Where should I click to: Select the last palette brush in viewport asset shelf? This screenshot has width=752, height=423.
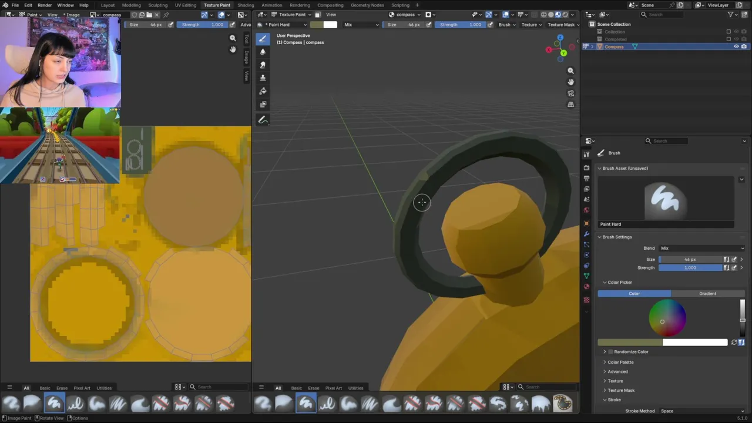[562, 403]
